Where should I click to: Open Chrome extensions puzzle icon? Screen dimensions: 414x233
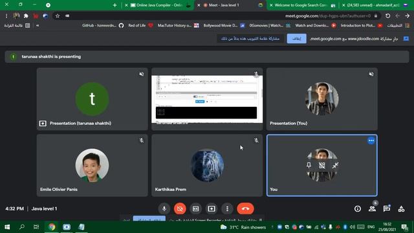26,16
